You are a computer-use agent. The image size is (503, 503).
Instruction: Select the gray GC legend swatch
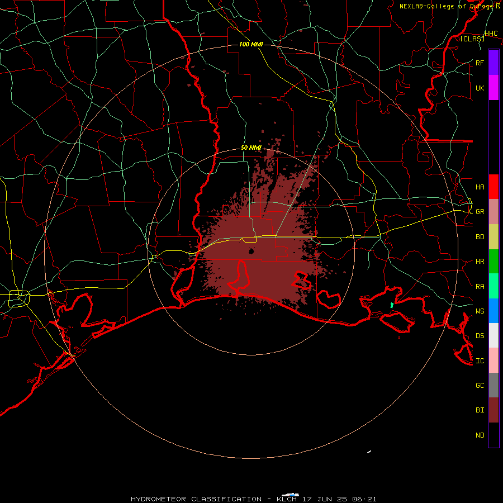tap(493, 385)
